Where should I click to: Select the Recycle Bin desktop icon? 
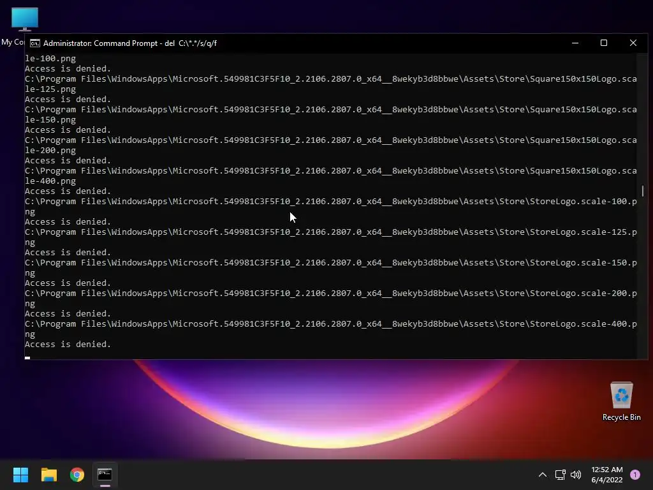[621, 401]
